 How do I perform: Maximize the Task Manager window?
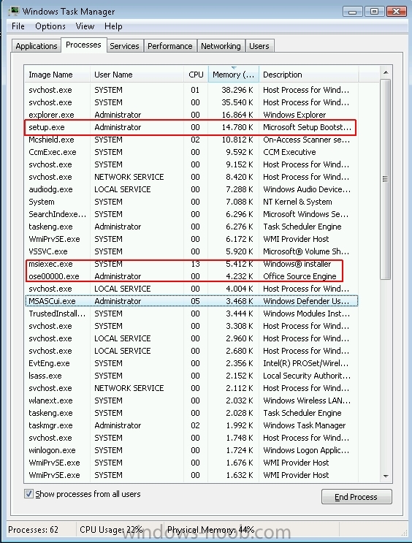[x=374, y=12]
